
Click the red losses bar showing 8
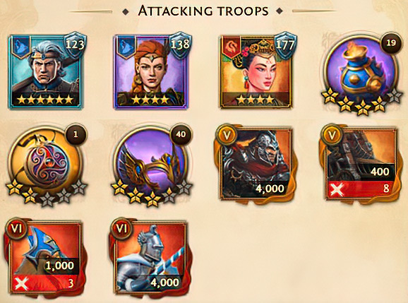(361, 188)
